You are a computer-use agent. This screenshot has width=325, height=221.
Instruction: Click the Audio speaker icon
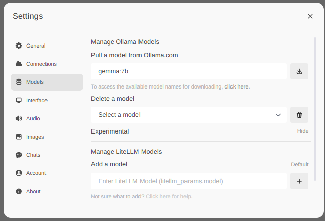(19, 118)
